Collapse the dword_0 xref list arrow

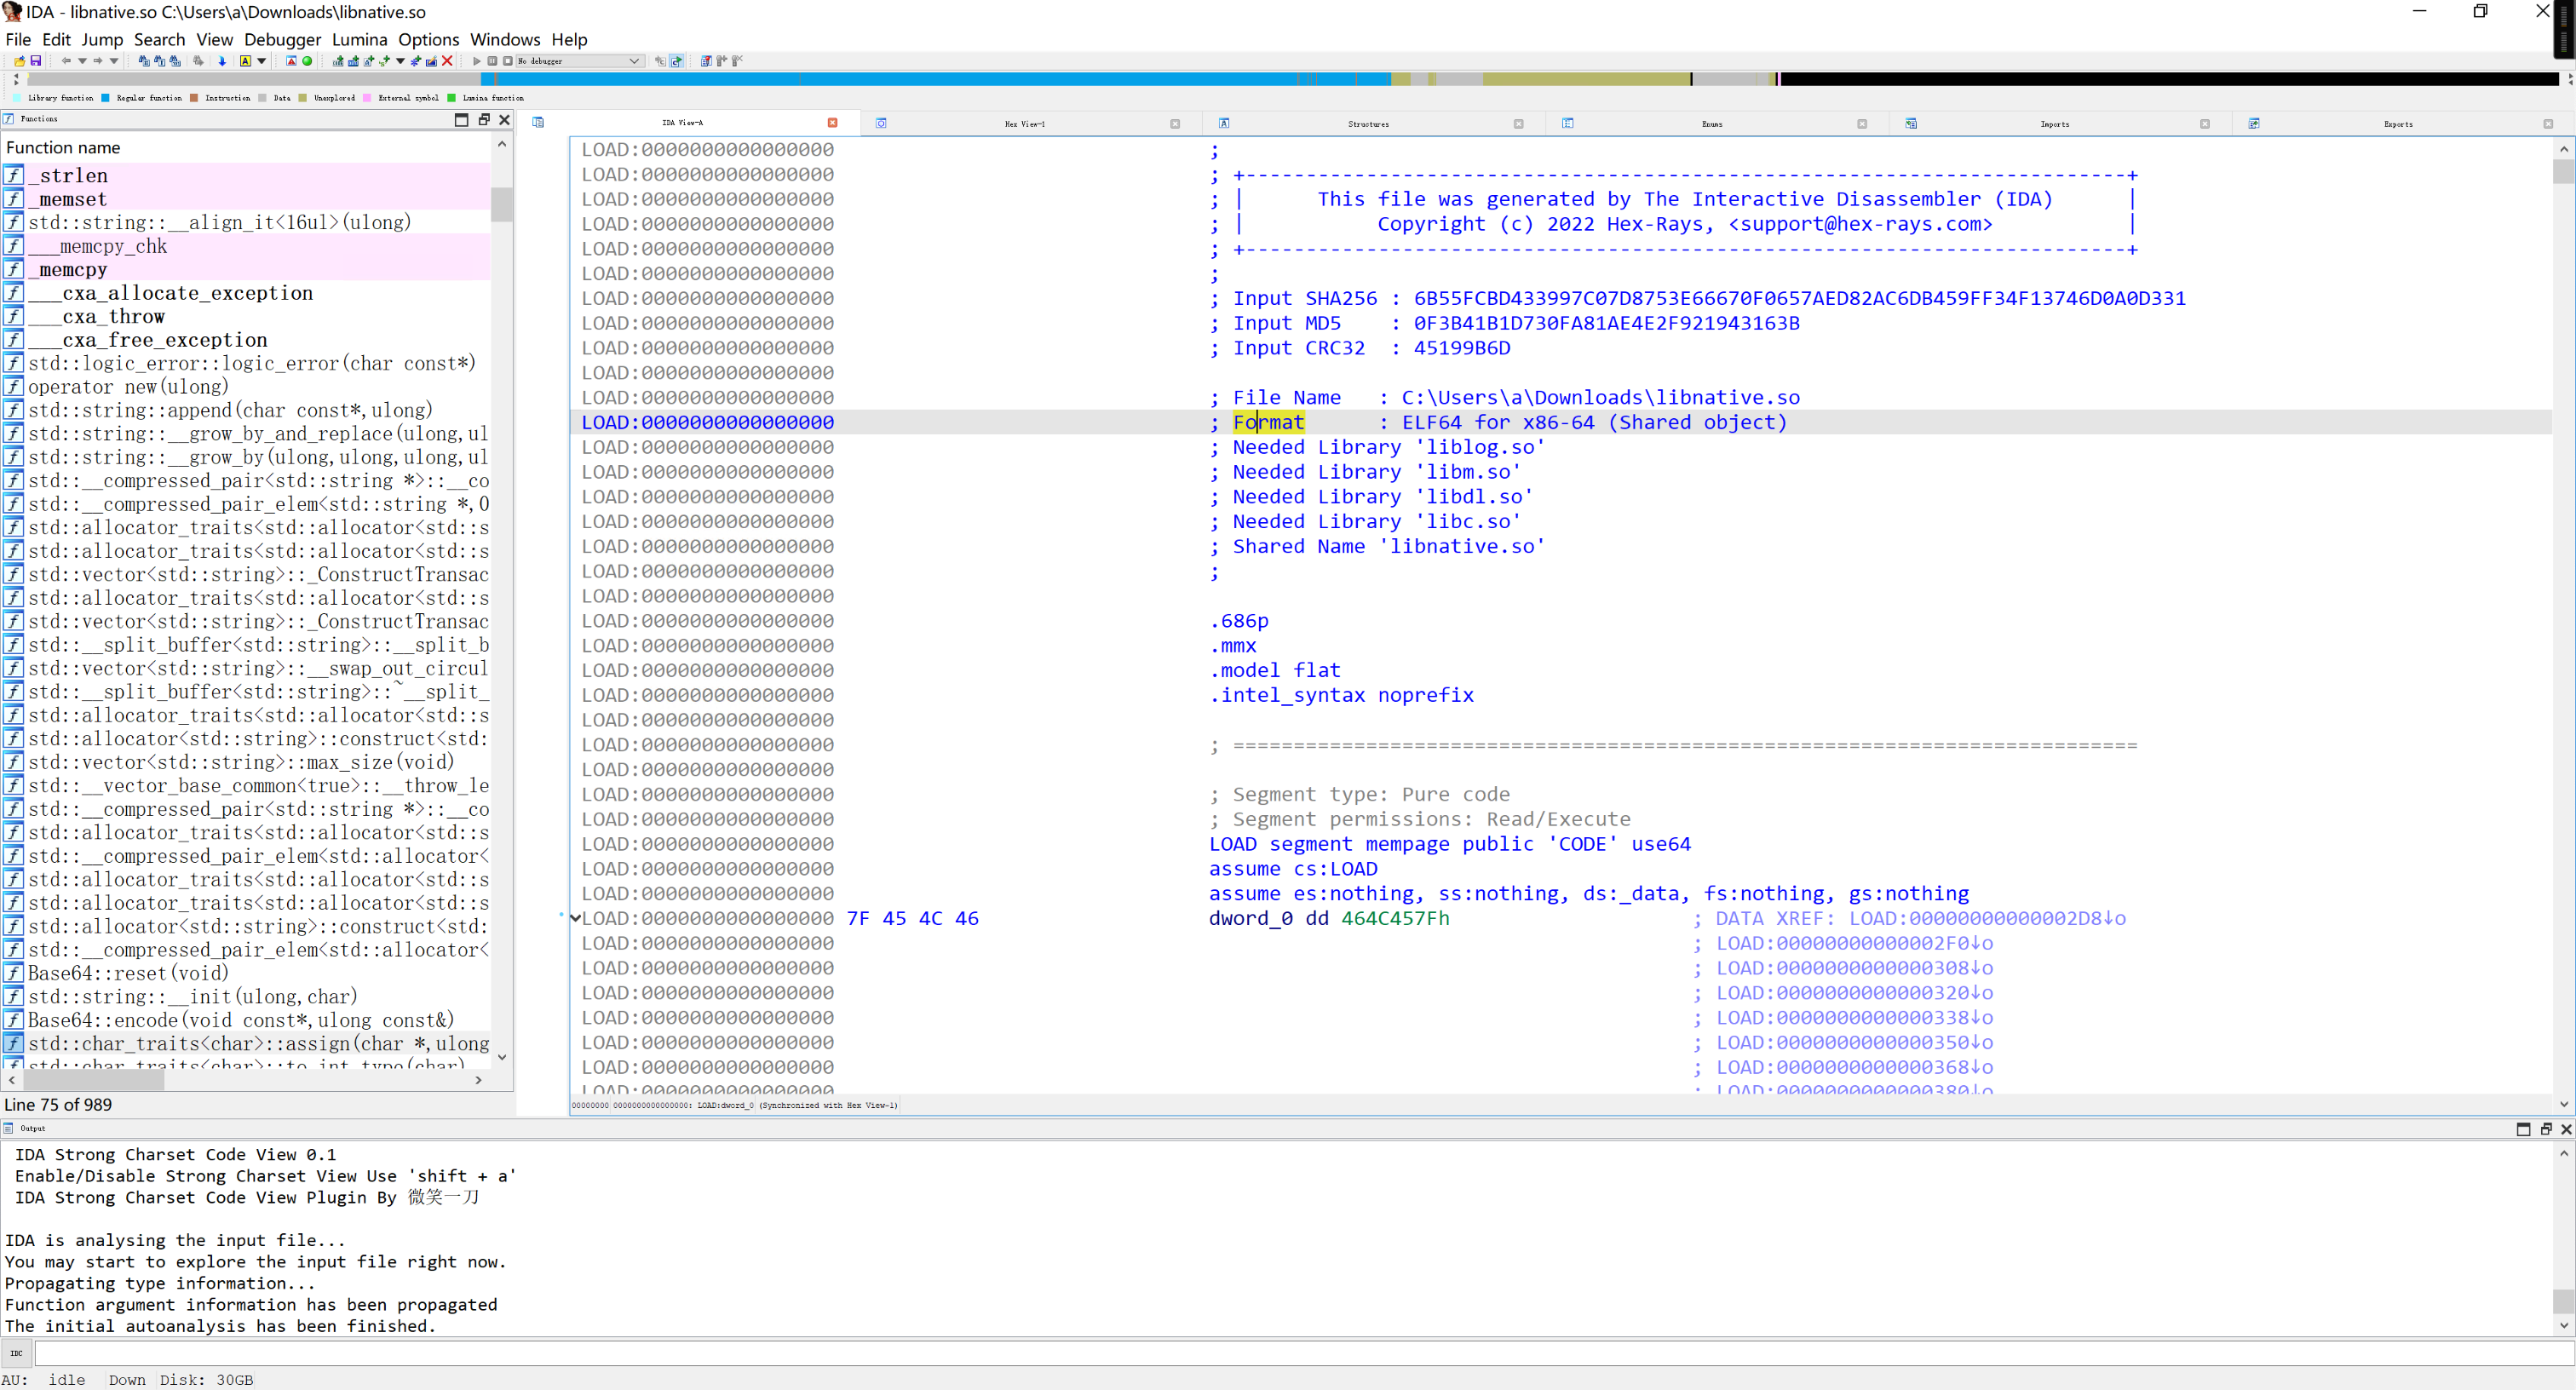575,918
